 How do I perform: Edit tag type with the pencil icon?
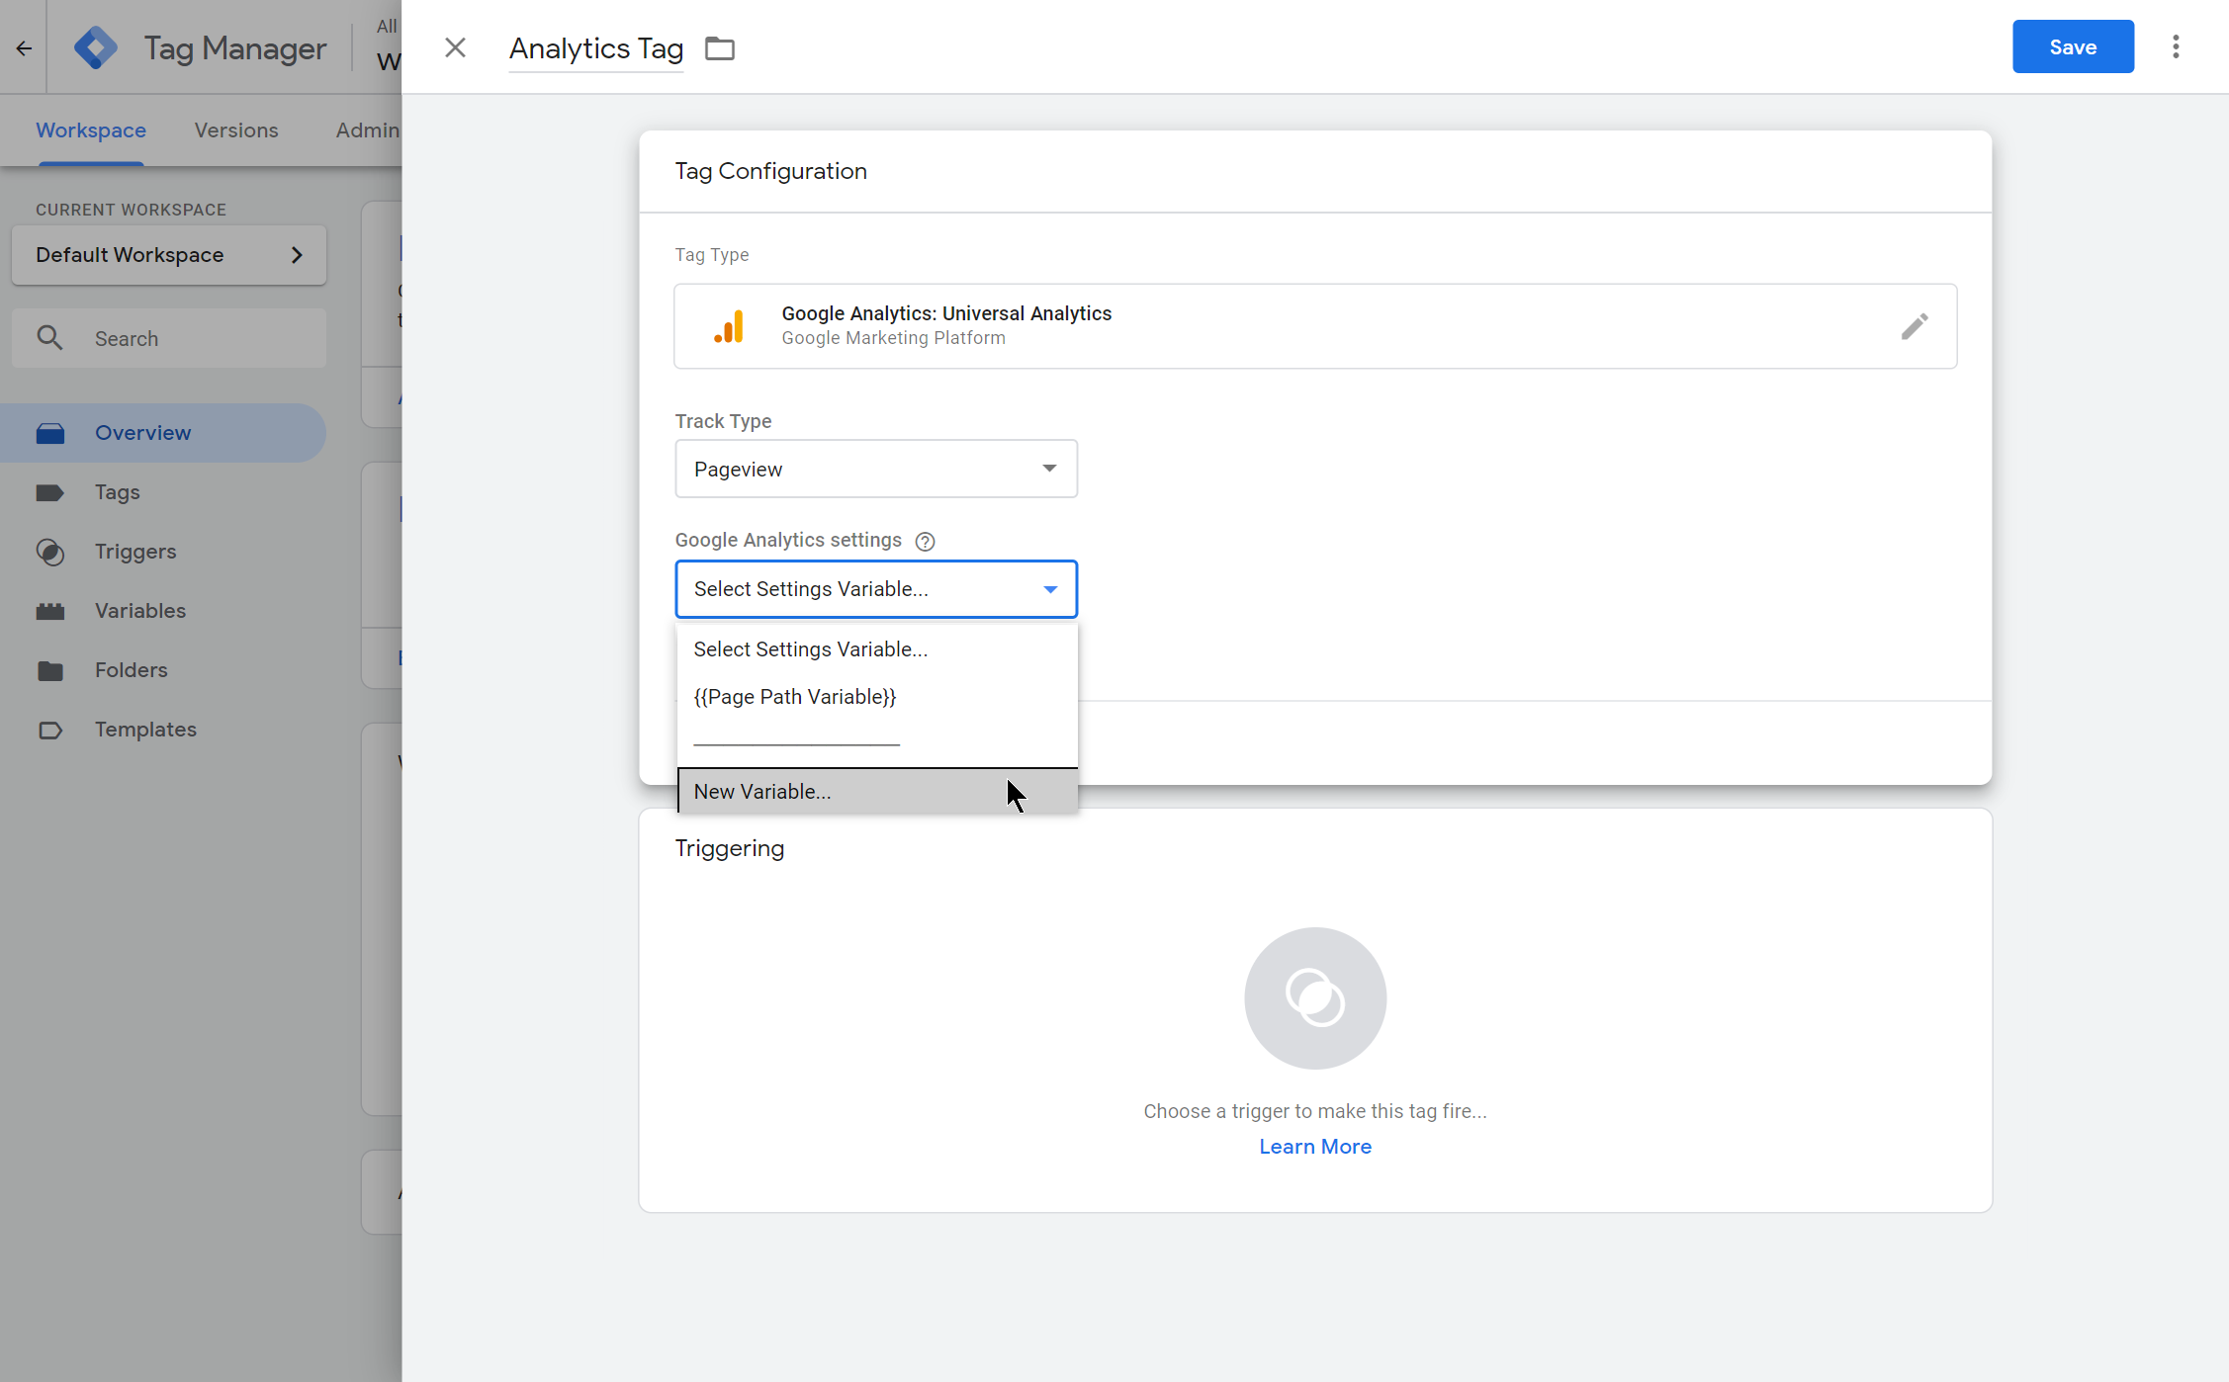pos(1915,326)
